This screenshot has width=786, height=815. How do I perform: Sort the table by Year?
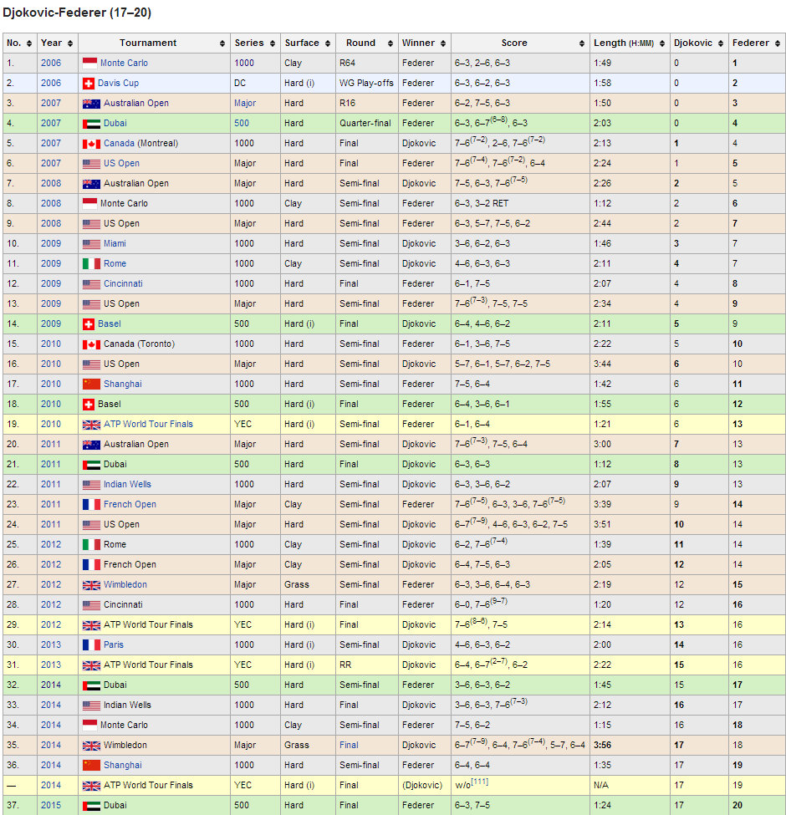pyautogui.click(x=70, y=43)
